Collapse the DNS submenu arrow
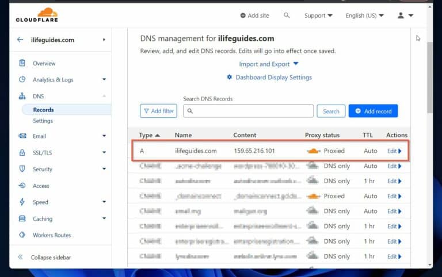 click(104, 96)
